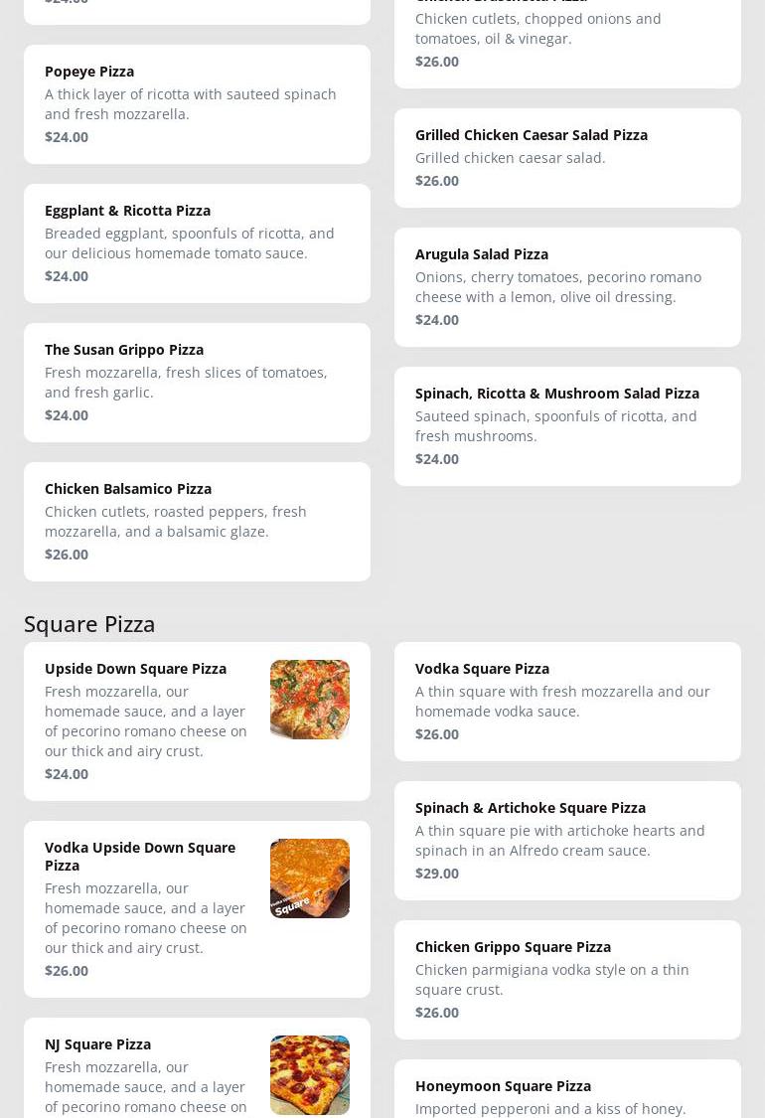Viewport: 765px width, 1118px height.
Task: Select the Vodka Upside Down Square Pizza title
Action: pyautogui.click(x=140, y=856)
